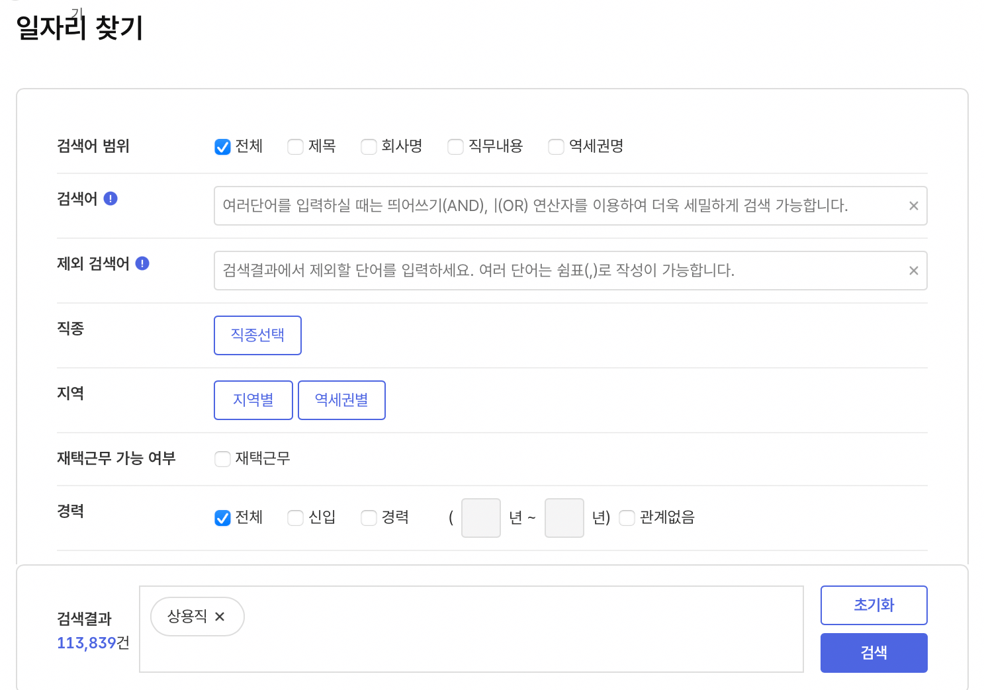Check the 회사명 checkbox
Image resolution: width=984 pixels, height=690 pixels.
[x=369, y=146]
